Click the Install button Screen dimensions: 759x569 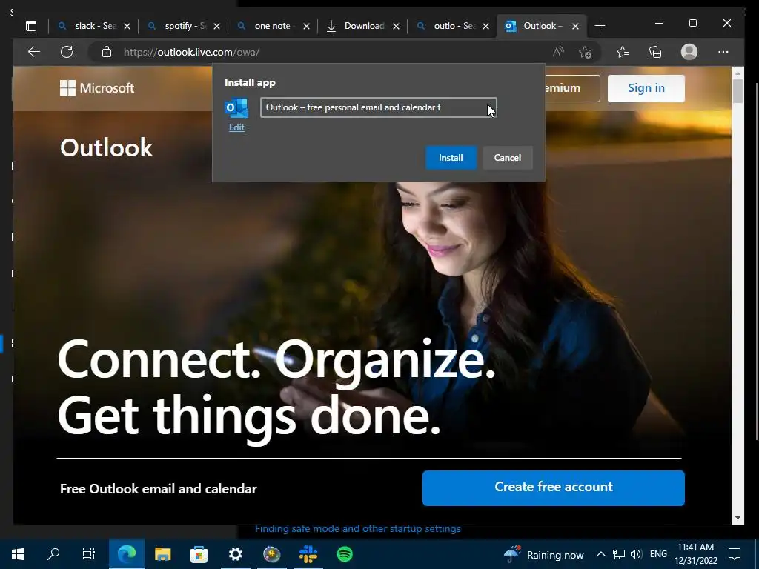click(451, 158)
